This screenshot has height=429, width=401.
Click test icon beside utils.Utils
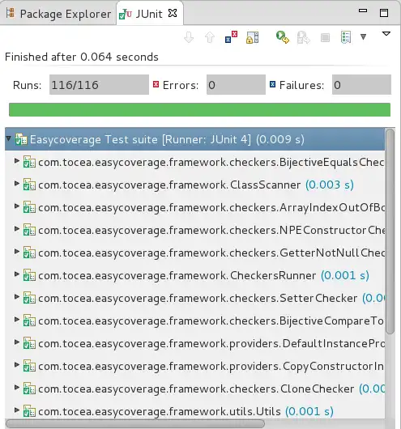tap(29, 411)
